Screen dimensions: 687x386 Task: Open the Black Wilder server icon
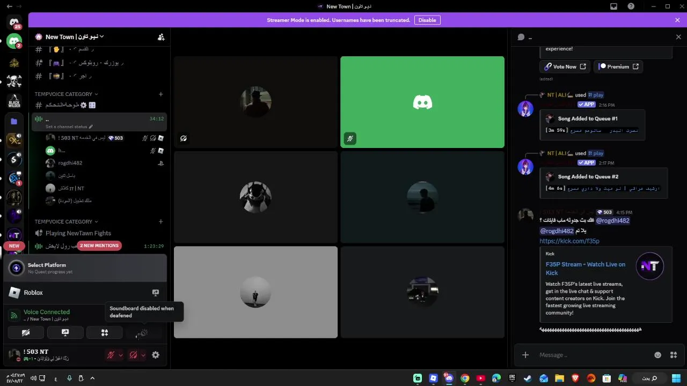tap(14, 101)
